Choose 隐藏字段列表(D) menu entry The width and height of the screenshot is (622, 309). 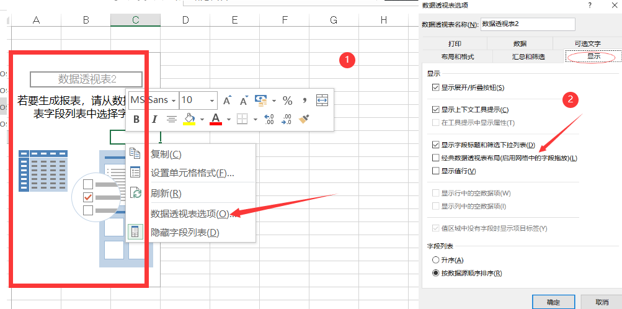(x=190, y=233)
